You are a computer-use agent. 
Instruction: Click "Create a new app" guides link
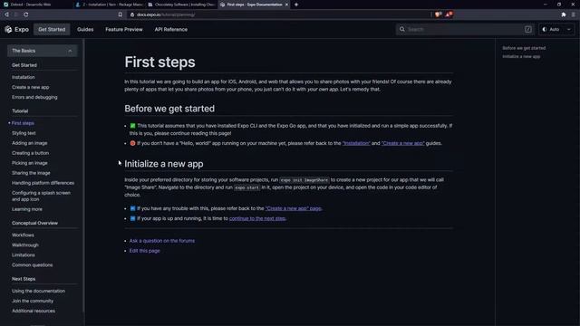pyautogui.click(x=402, y=143)
